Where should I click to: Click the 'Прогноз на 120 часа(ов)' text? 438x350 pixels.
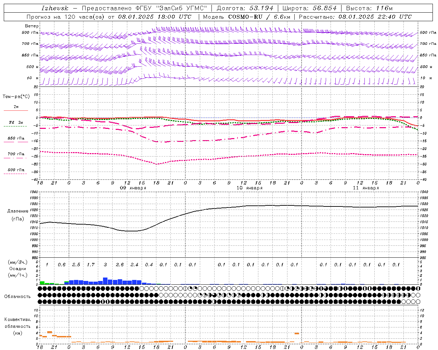pos(66,17)
